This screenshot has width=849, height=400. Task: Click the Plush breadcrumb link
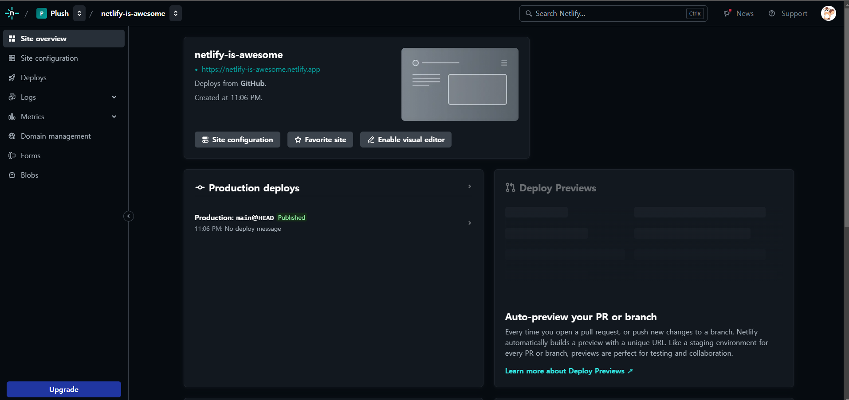(59, 13)
